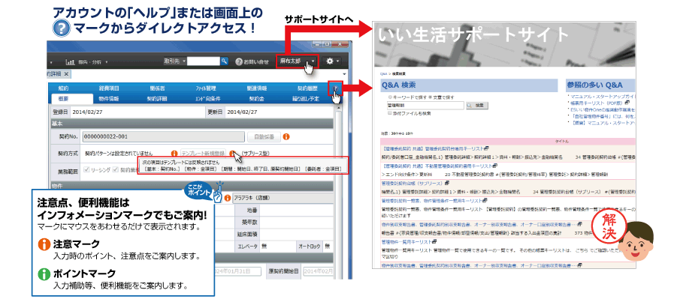This screenshot has height=299, width=677.
Task: Open the 契約詳細 tab in the blue tab bar
Action: 157,98
